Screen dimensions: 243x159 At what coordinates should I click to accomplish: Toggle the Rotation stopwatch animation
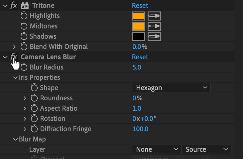pos(34,118)
